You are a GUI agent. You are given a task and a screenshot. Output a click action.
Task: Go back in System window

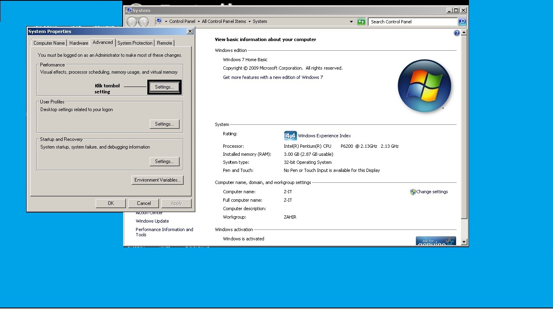(x=132, y=22)
